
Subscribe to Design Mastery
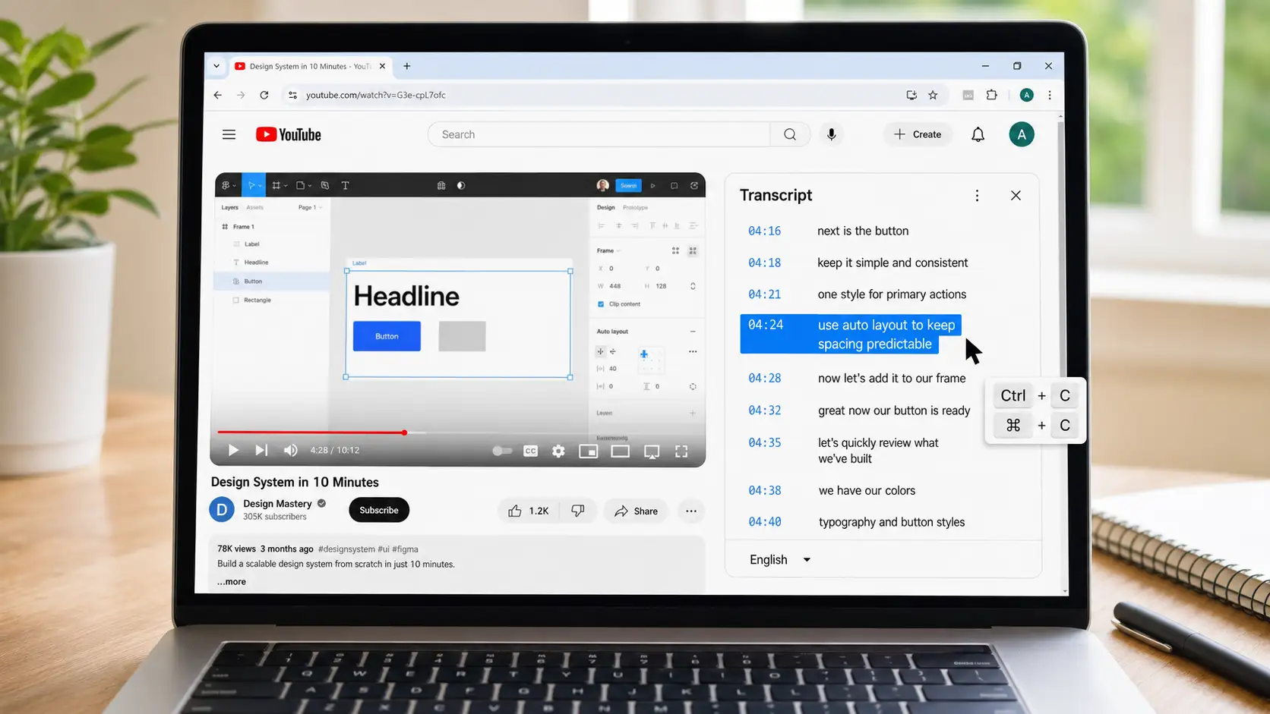point(379,510)
